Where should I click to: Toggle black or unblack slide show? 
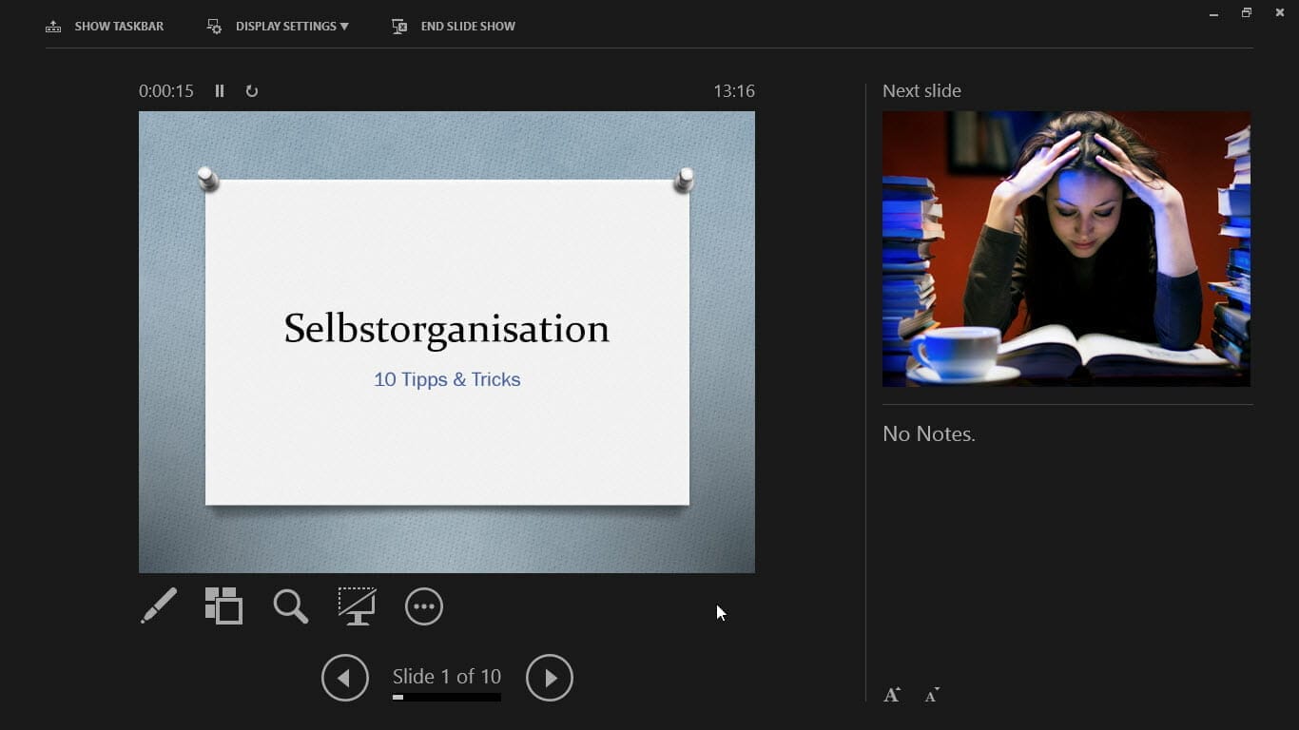(x=357, y=605)
